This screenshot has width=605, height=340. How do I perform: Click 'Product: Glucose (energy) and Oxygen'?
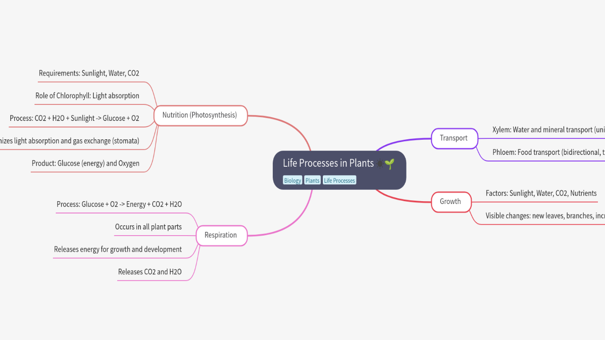click(x=86, y=163)
